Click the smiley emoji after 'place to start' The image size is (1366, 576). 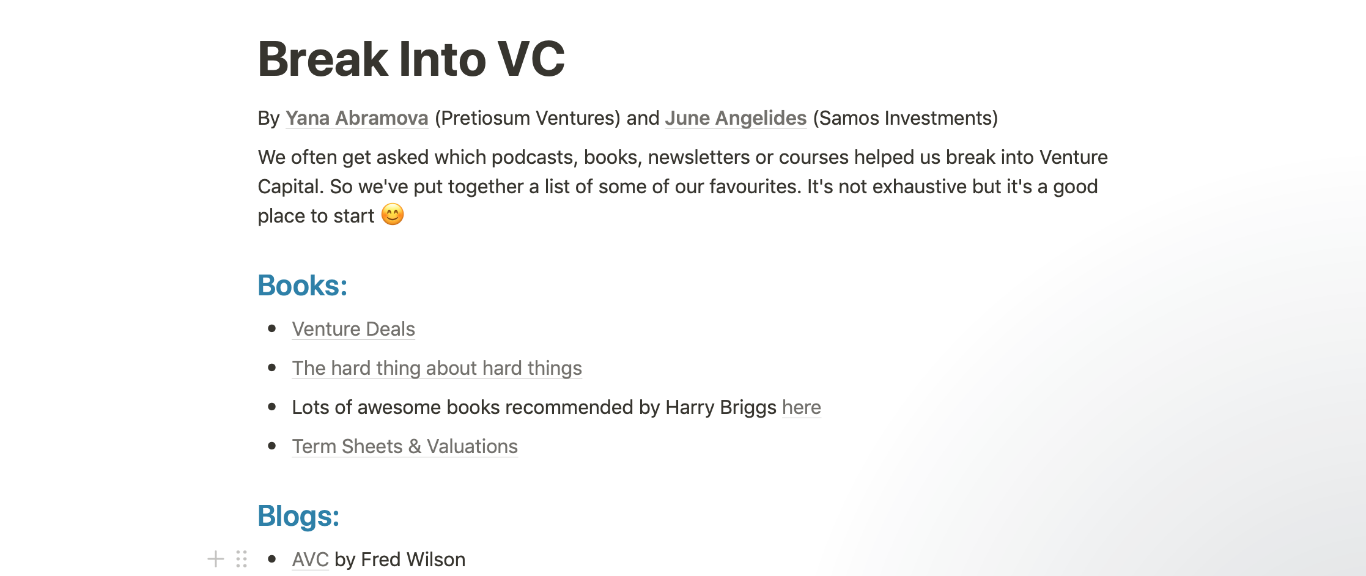point(393,215)
